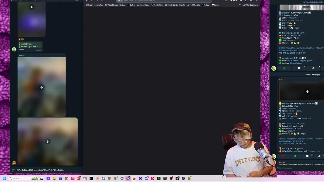Open the First Elon Like bookmark
The height and width of the screenshot is (182, 324).
(x=193, y=5)
